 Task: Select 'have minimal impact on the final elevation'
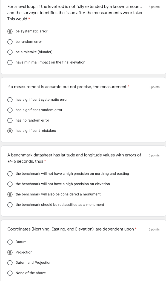tap(10, 63)
